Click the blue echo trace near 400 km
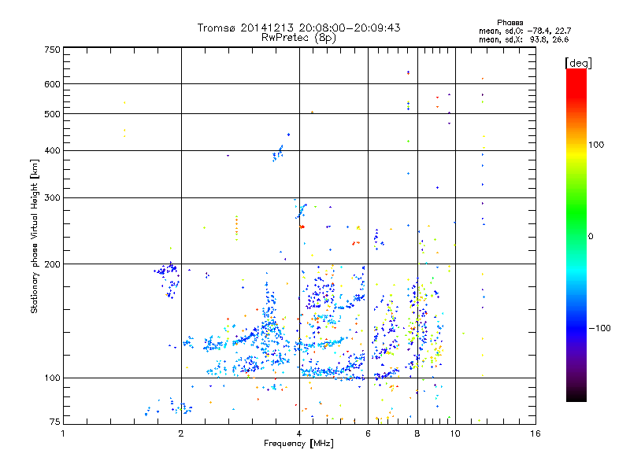Viewport: 630px width, 472px height. click(278, 153)
